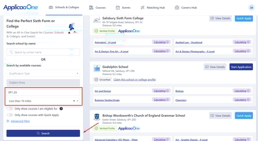Go to the Courses tab

tap(97, 7)
